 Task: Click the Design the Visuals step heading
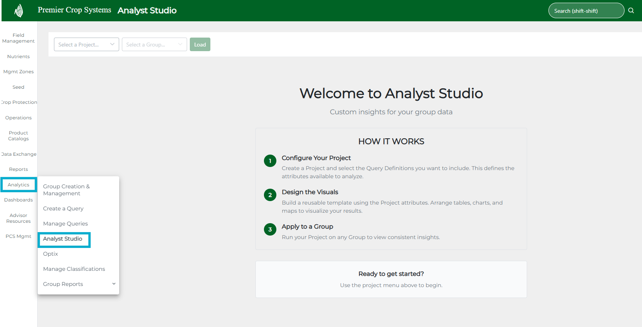[x=310, y=192]
